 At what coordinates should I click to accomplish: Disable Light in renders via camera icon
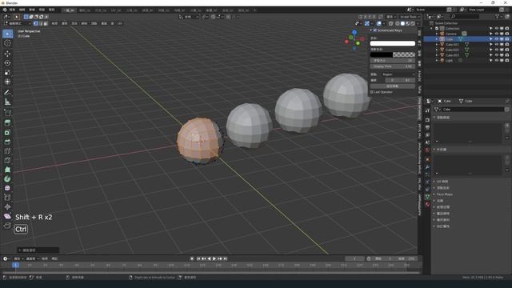coord(506,61)
